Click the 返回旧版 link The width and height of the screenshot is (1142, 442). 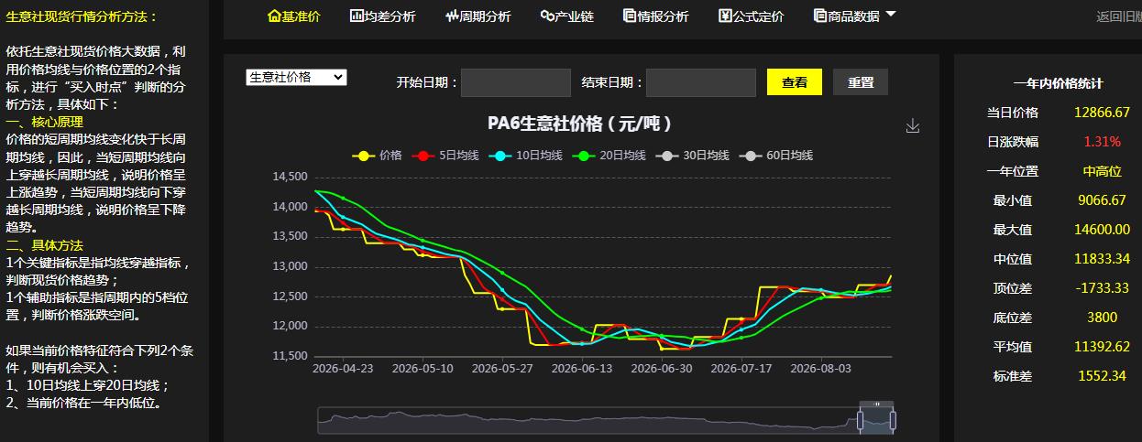pyautogui.click(x=1119, y=16)
